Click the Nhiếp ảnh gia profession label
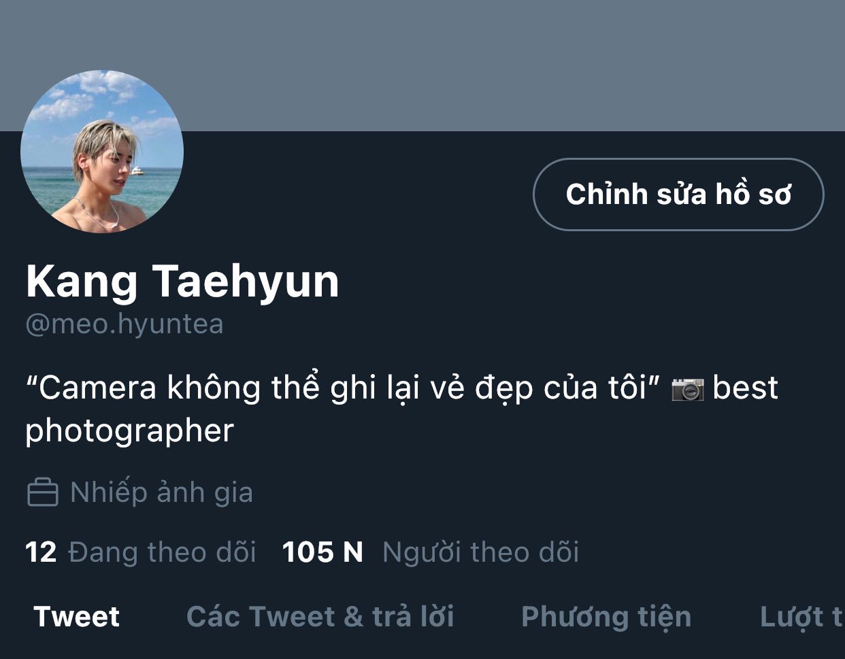The height and width of the screenshot is (659, 845). pos(161,492)
